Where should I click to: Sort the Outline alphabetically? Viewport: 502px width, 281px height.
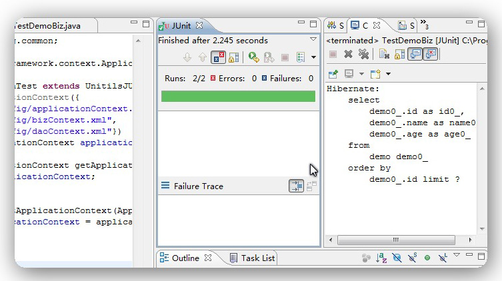click(x=382, y=258)
